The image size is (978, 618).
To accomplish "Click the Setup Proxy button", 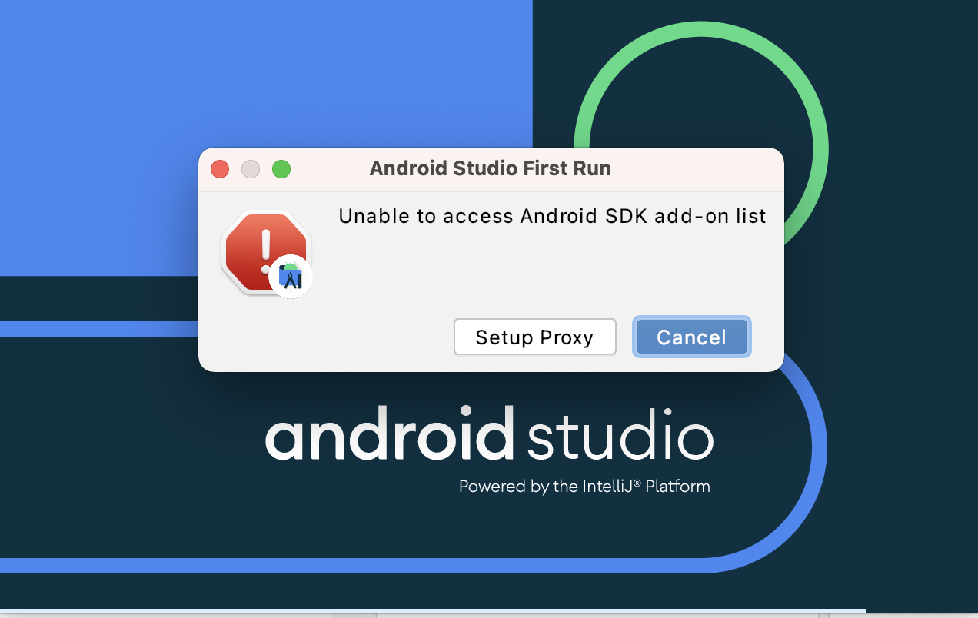I will [x=534, y=337].
